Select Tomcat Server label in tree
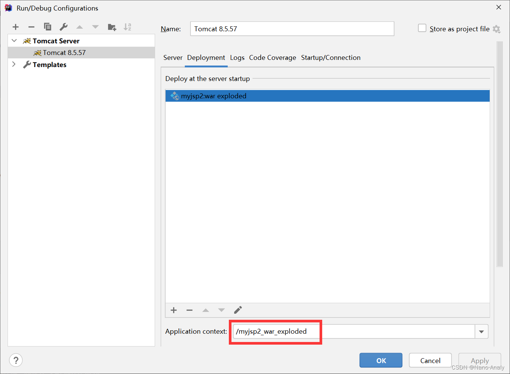 coord(56,41)
